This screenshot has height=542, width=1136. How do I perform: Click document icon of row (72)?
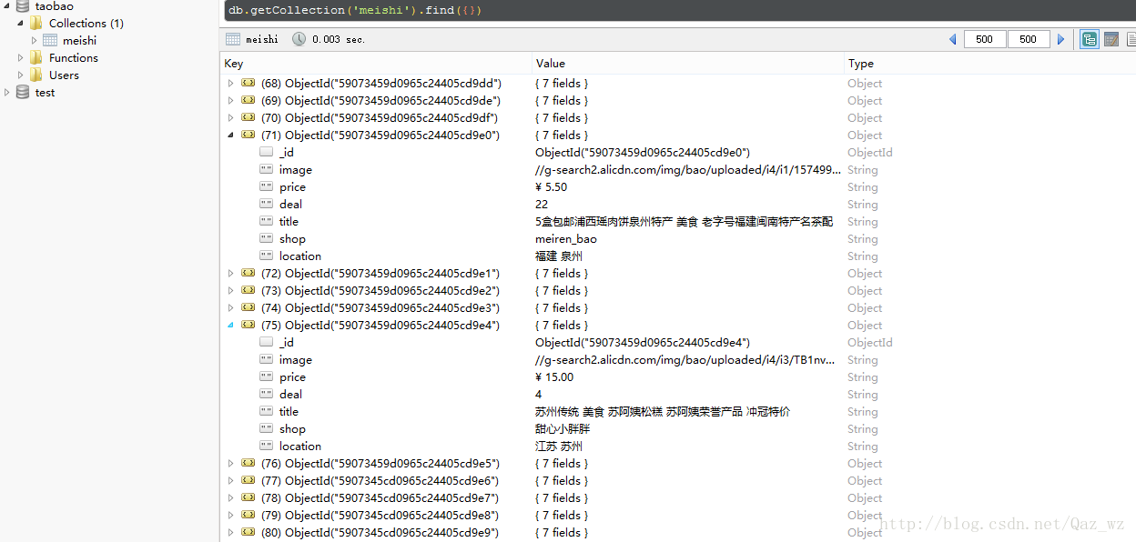pos(248,273)
